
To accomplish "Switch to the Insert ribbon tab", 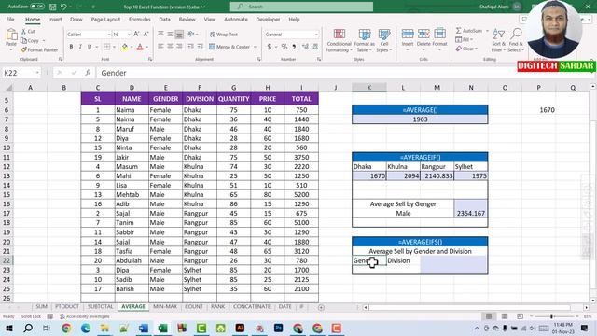I will click(55, 19).
